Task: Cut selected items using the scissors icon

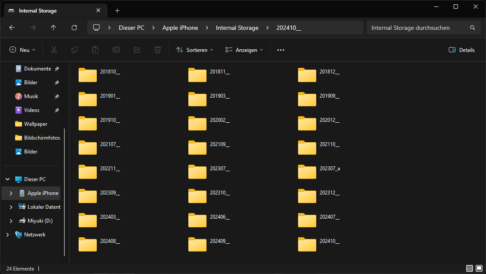Action: coord(54,50)
